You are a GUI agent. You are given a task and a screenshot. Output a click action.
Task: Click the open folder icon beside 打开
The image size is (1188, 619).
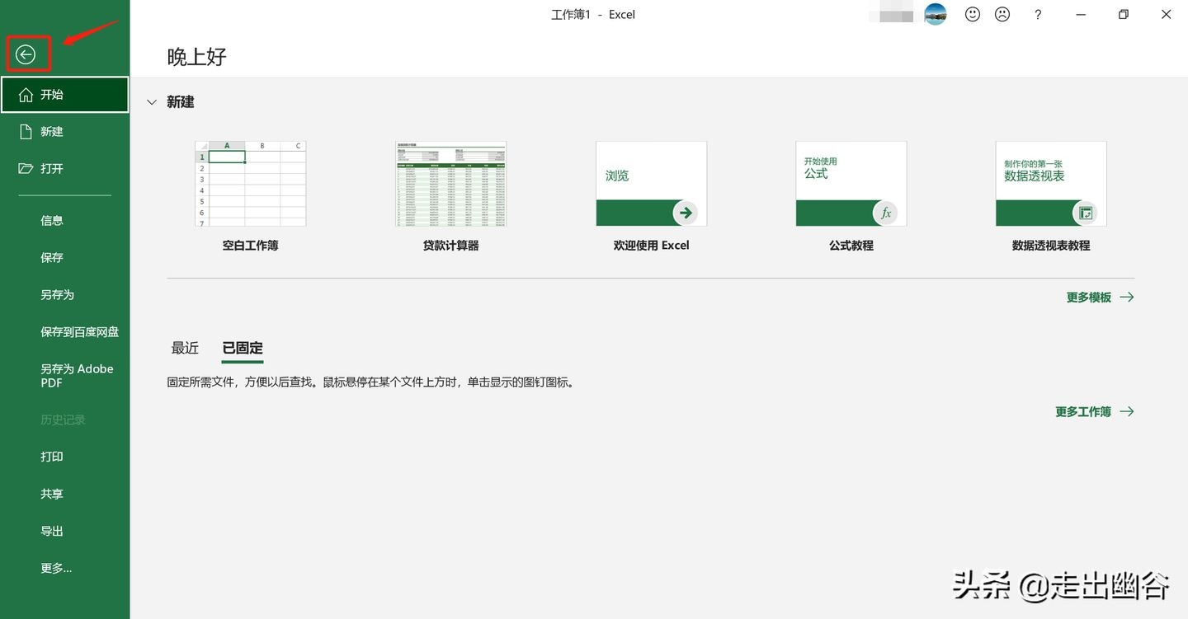coord(26,168)
